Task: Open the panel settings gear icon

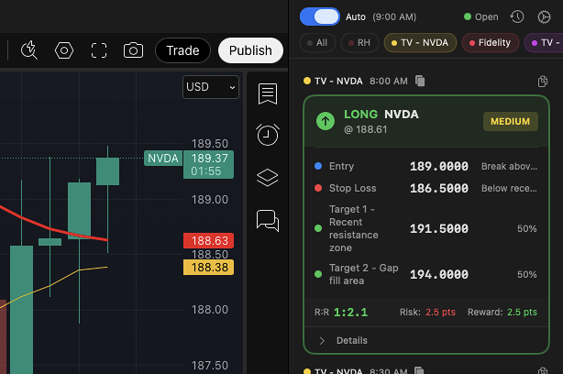Action: (543, 16)
